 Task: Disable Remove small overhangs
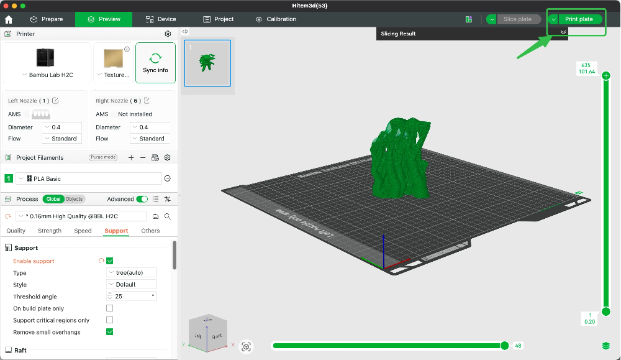(110, 331)
